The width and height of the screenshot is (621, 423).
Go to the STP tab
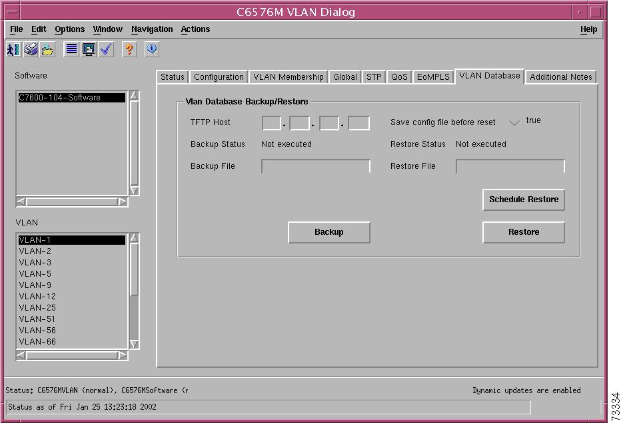[374, 77]
